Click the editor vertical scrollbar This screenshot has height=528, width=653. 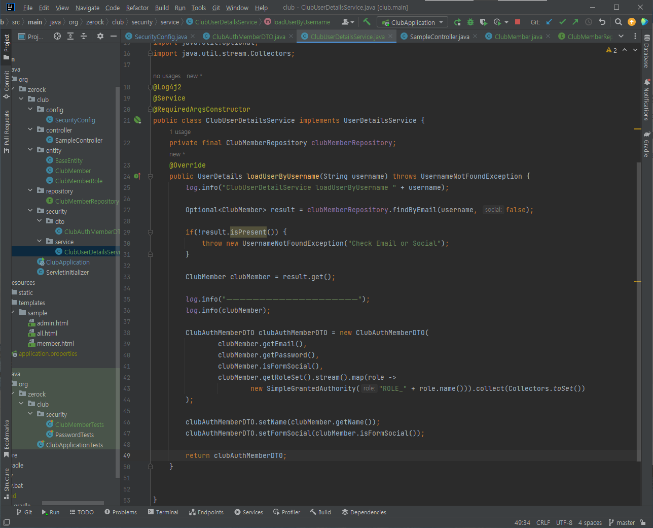[638, 305]
